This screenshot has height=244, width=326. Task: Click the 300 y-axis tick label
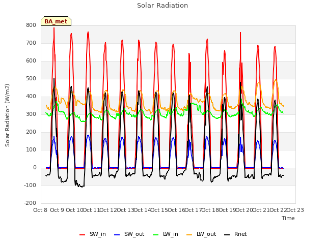31,114
